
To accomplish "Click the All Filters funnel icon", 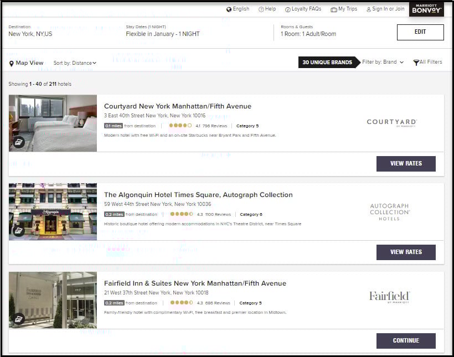I will pos(416,62).
